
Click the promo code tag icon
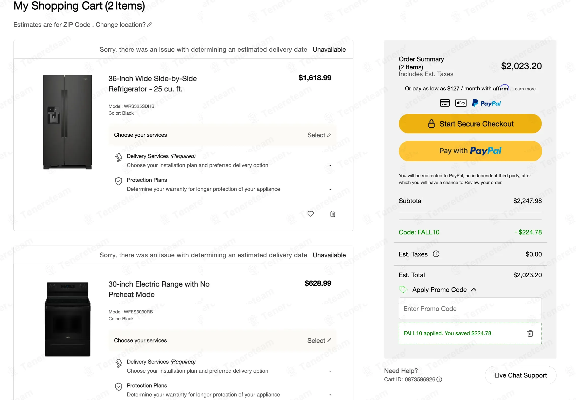click(x=403, y=289)
